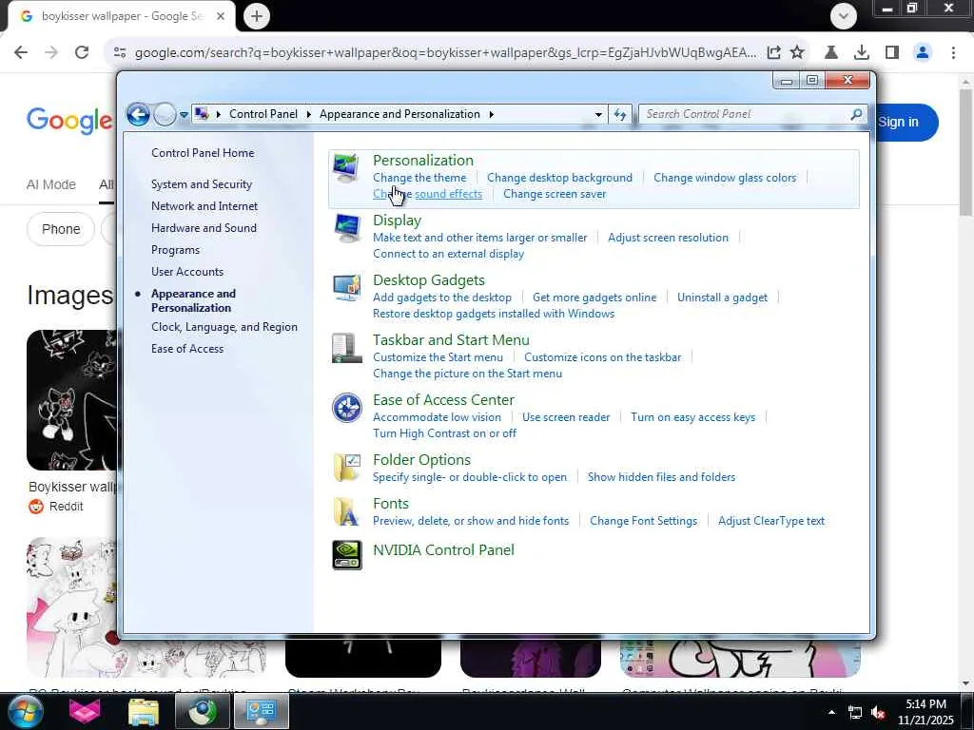Go back in Control Panel
The width and height of the screenshot is (974, 730).
point(138,114)
